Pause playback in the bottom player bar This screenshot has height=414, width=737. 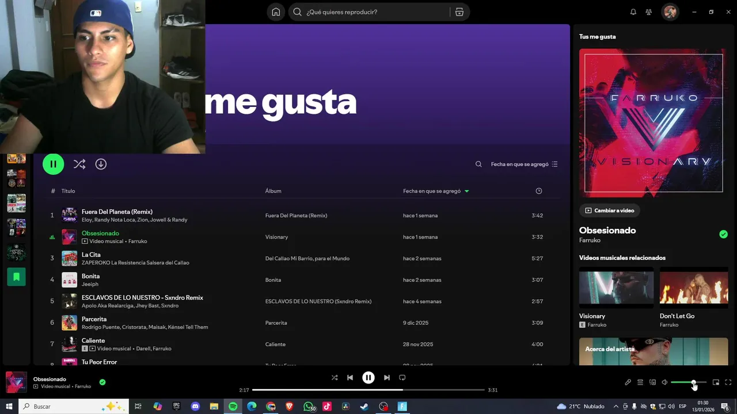coord(368,378)
